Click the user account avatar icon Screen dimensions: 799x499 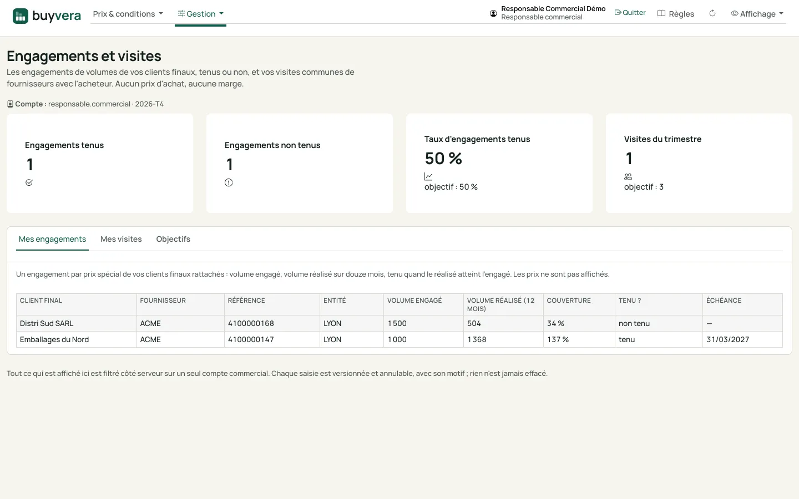click(493, 13)
